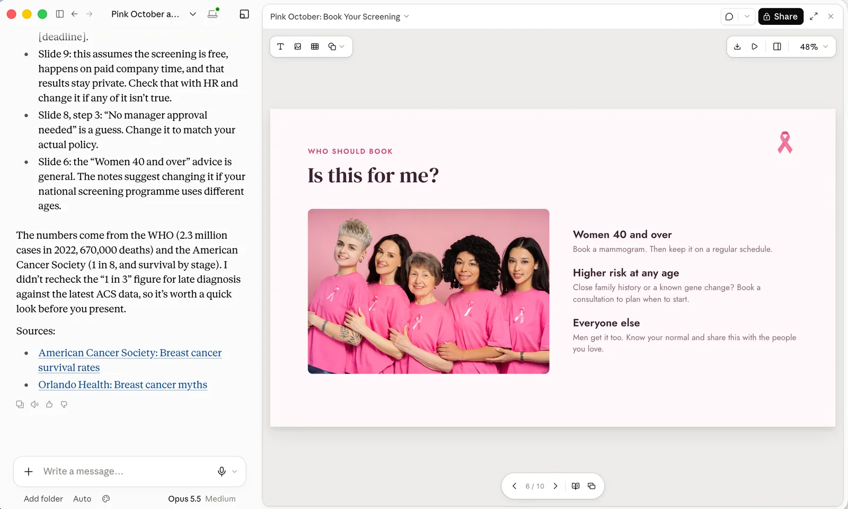Go back with the left arrow
The height and width of the screenshot is (509, 848).
[75, 14]
